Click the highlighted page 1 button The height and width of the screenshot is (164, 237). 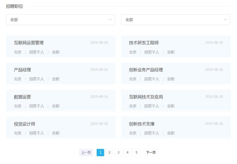[100, 153]
